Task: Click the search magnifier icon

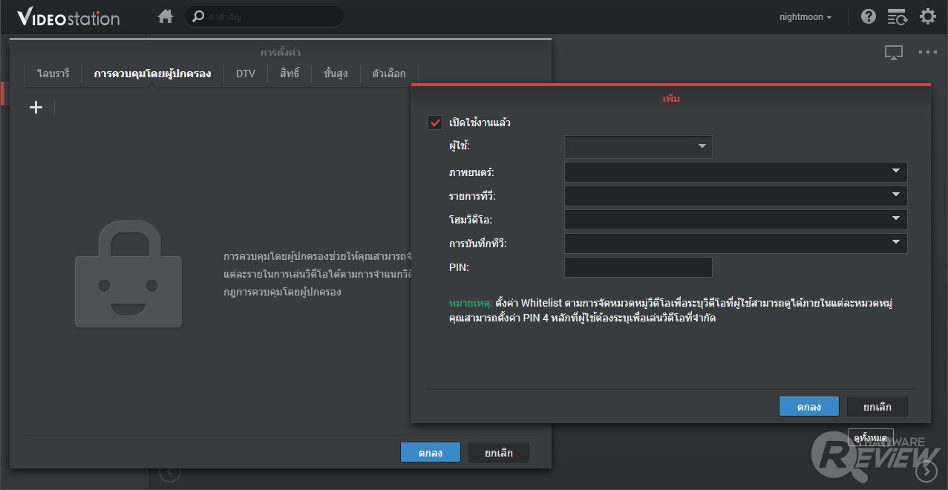Action: click(198, 16)
